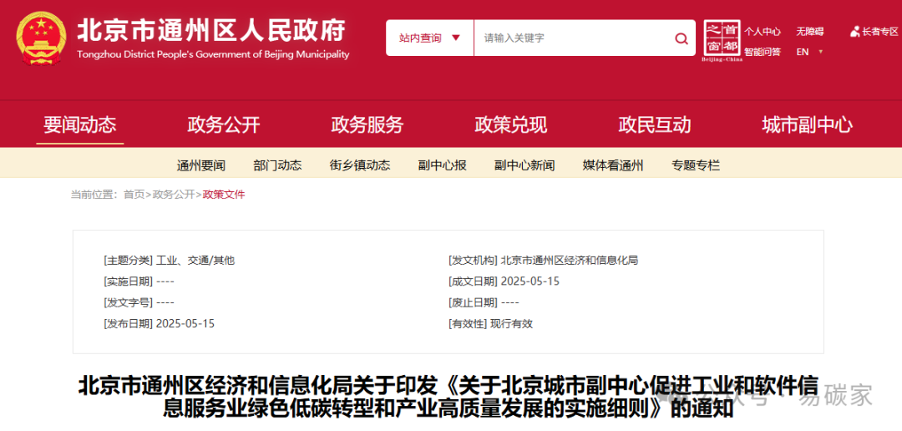This screenshot has height=431, width=902.
Task: Expand the arrow next to EN
Action: [820, 52]
